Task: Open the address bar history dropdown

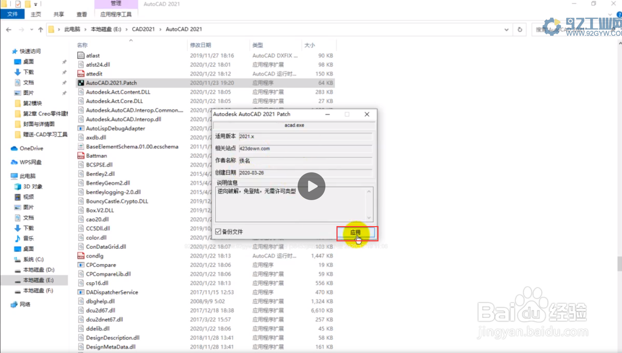Action: (506, 29)
